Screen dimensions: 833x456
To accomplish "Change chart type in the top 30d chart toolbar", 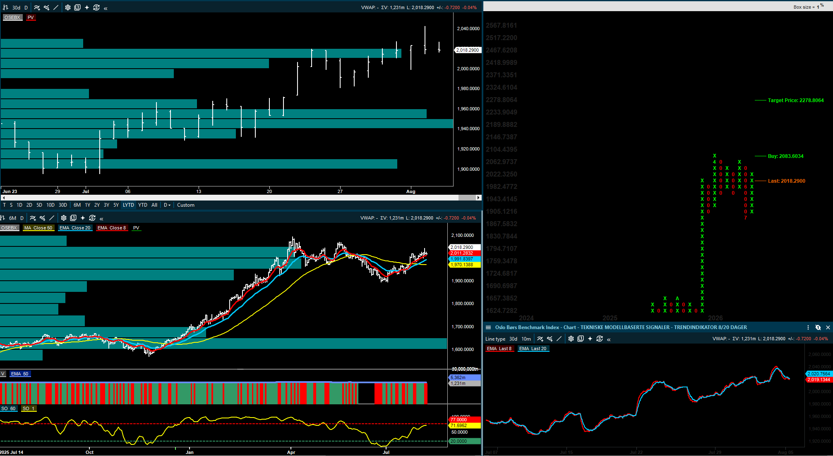I will [5, 7].
